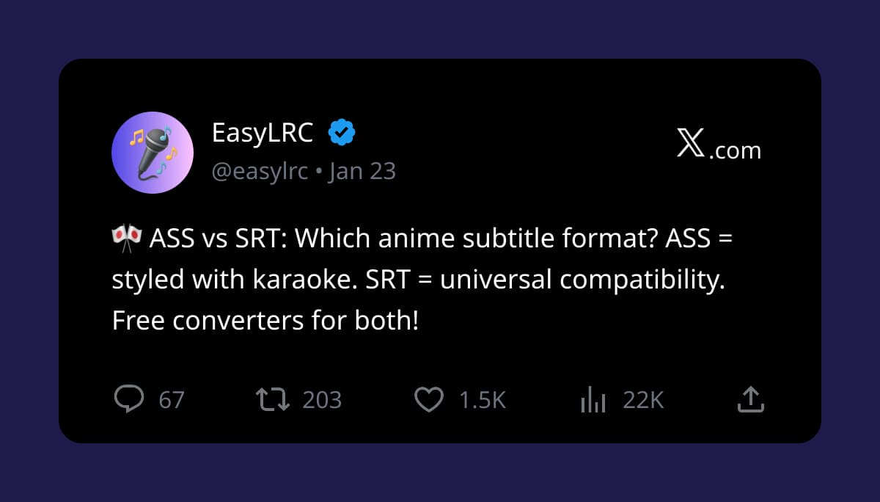
Task: Click the heart icon to like
Action: pos(430,399)
